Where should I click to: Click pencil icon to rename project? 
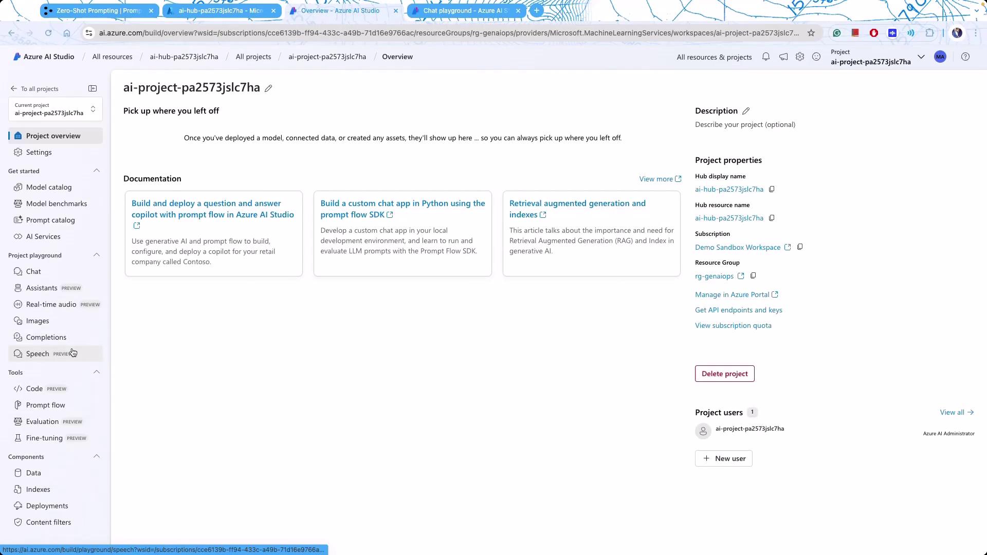(x=268, y=88)
